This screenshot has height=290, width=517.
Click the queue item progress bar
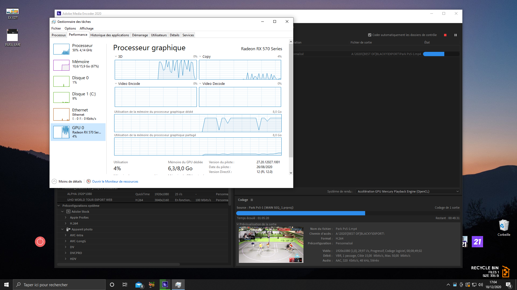click(x=441, y=54)
